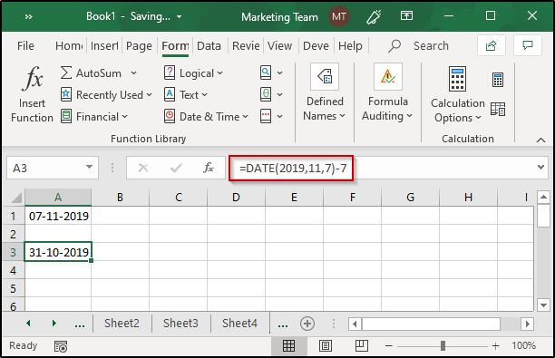Screen dimensions: 555x358
Task: Switch to Sheet3 tab
Action: click(x=180, y=323)
